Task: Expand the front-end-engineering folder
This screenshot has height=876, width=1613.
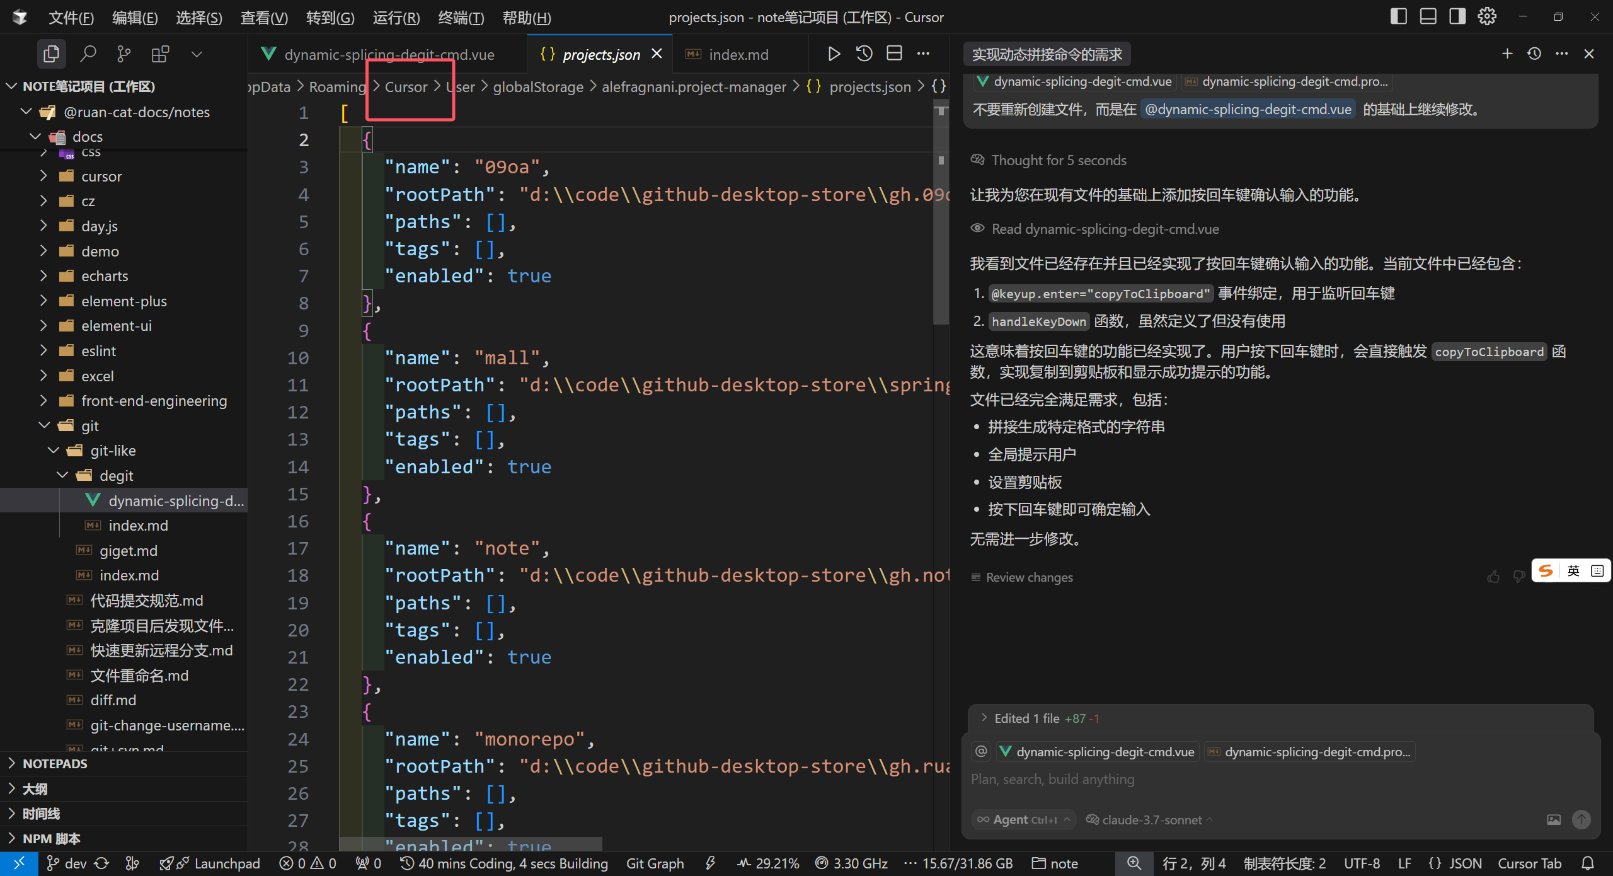Action: coord(125,401)
